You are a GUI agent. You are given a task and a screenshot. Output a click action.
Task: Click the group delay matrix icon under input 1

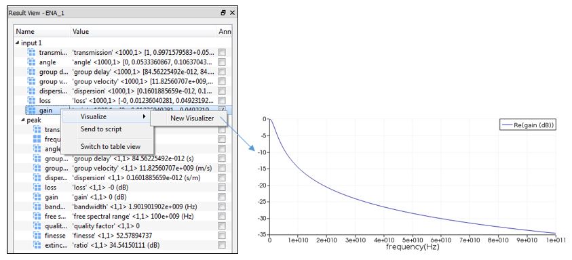[x=32, y=72]
